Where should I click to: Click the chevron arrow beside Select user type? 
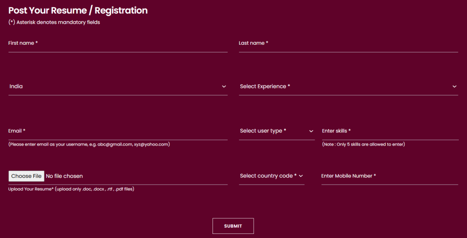tap(311, 131)
